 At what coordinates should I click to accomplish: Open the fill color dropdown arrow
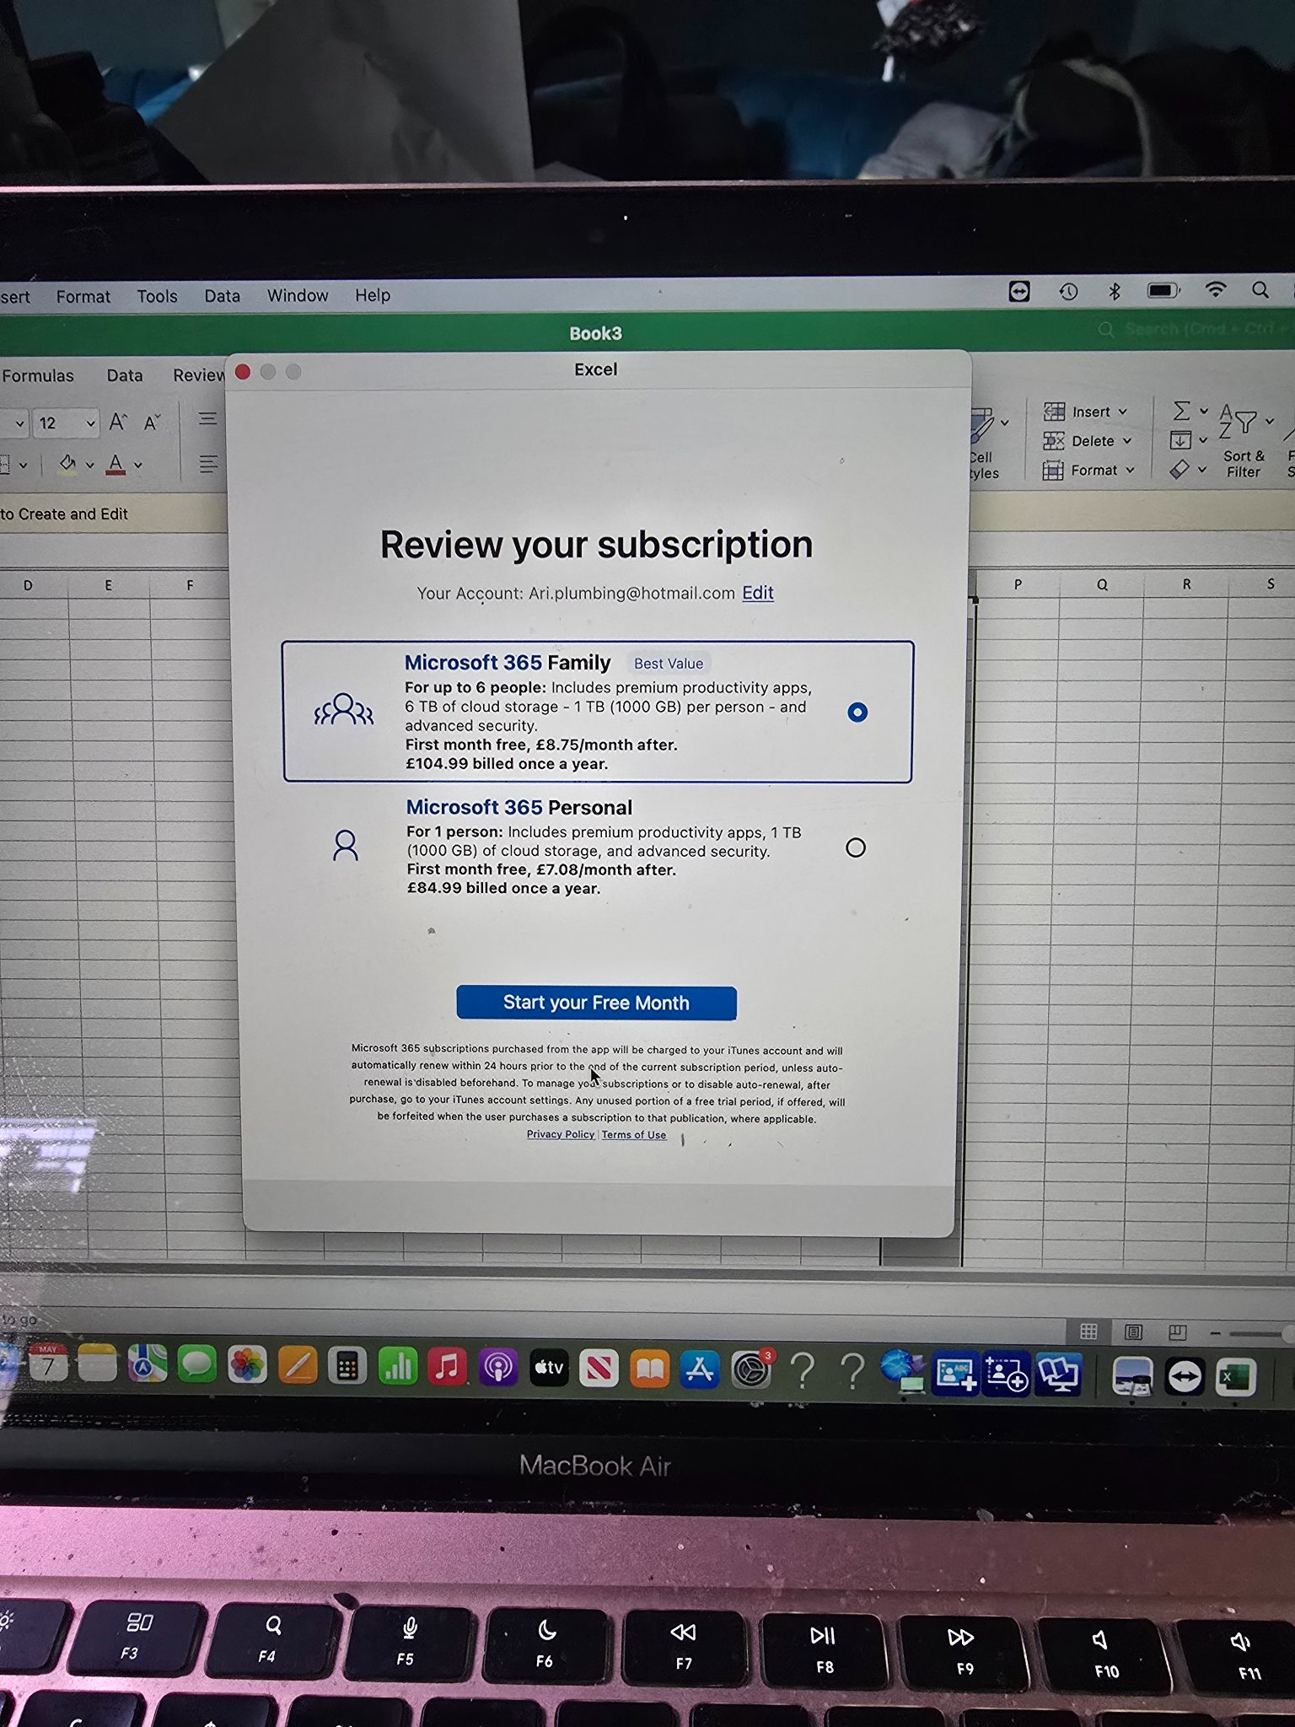click(89, 465)
